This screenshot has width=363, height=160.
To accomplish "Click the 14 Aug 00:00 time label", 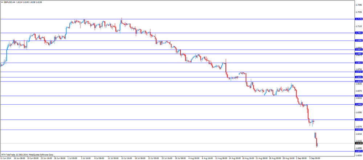I will [236, 159].
